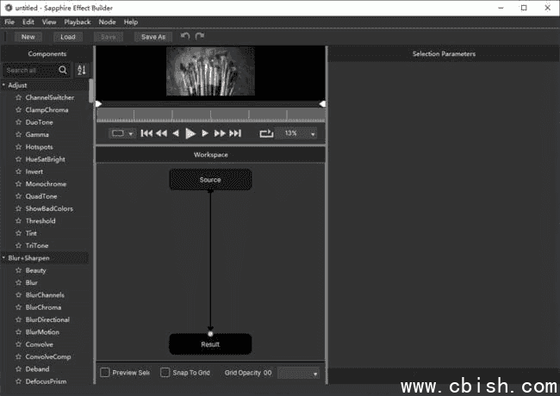Select the BlurChroma component

43,307
